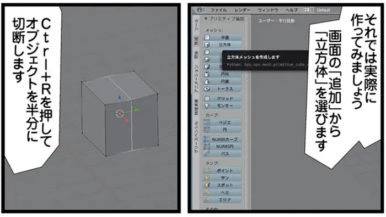The image size is (386, 217).
Task: Click the カーブ: section label
Action: pos(212,115)
